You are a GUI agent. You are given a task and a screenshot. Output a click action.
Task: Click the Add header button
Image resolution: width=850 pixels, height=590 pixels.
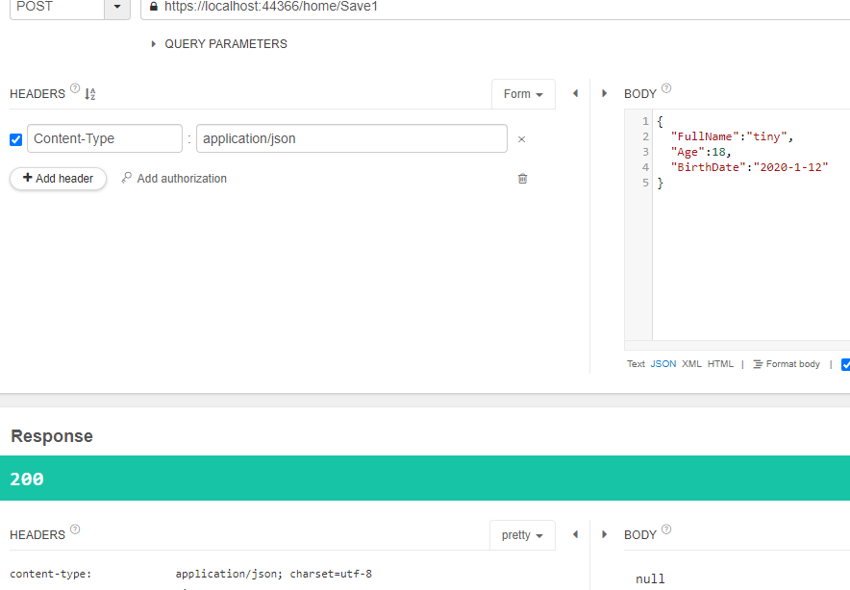58,178
